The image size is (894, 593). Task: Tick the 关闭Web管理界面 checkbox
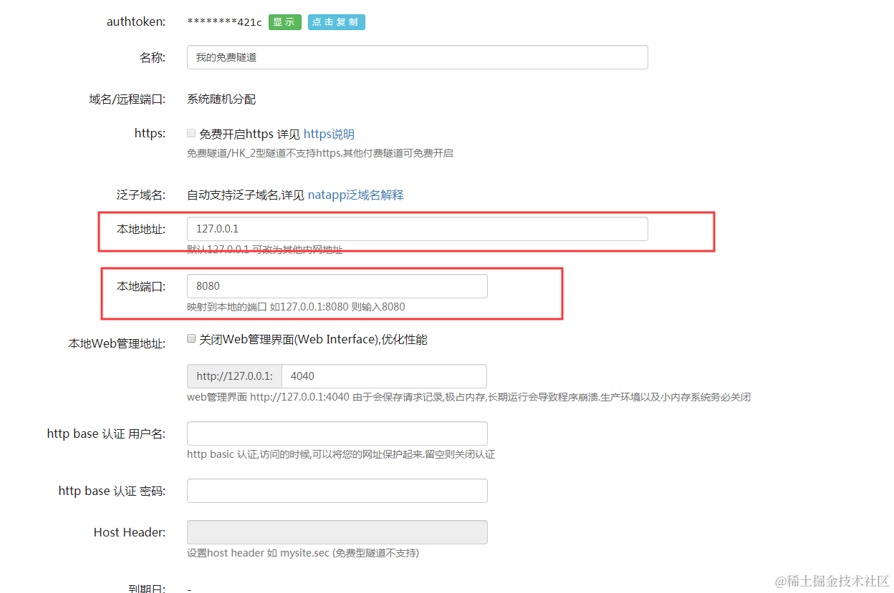point(191,339)
